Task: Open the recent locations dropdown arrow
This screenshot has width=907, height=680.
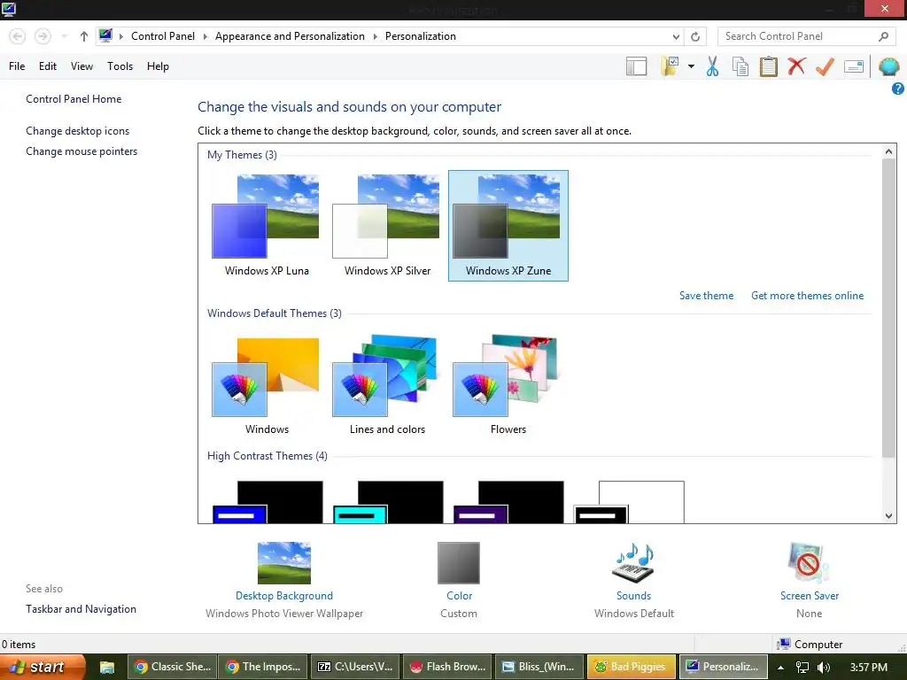Action: coord(64,36)
